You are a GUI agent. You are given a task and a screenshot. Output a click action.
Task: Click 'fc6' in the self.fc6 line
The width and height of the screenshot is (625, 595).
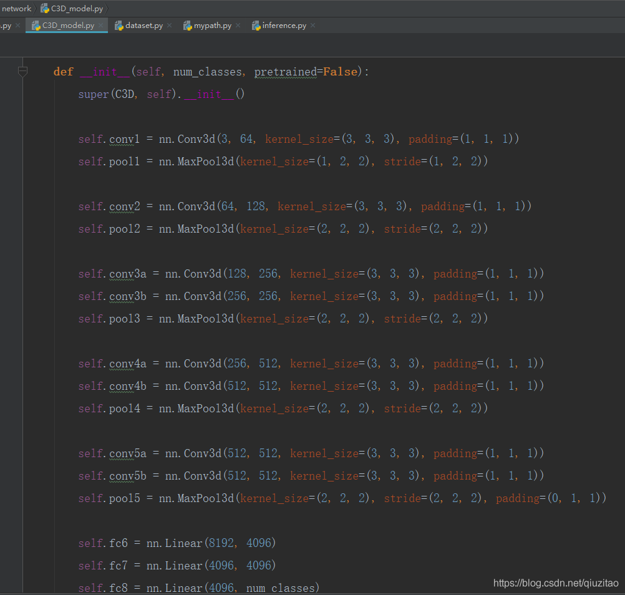click(x=119, y=543)
